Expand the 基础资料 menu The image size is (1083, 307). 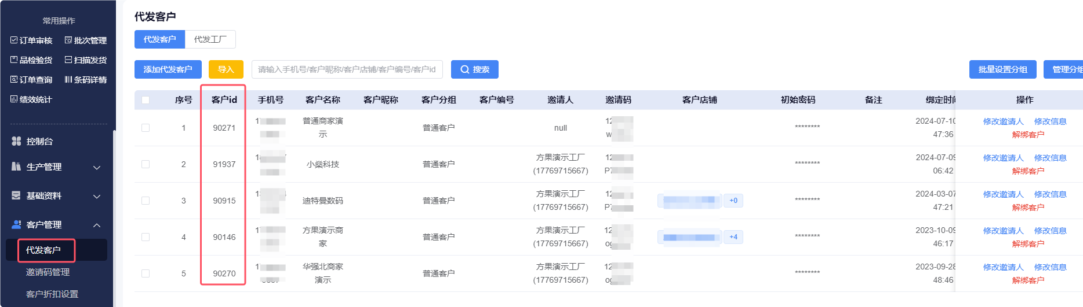pyautogui.click(x=97, y=196)
